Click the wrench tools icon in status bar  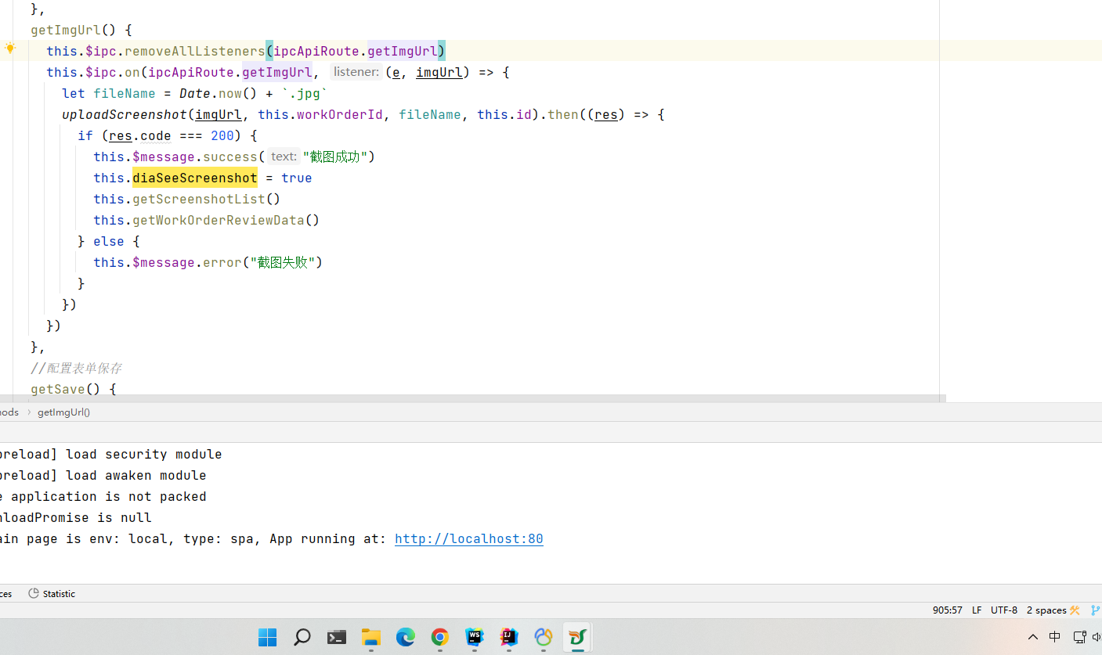pyautogui.click(x=1075, y=610)
